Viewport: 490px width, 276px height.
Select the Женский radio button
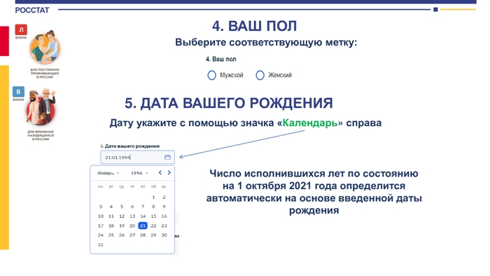[260, 75]
